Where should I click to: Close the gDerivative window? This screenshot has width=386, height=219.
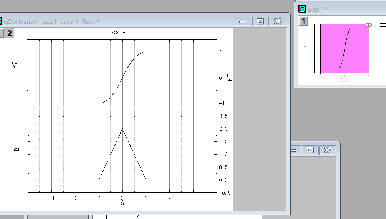[x=278, y=21]
